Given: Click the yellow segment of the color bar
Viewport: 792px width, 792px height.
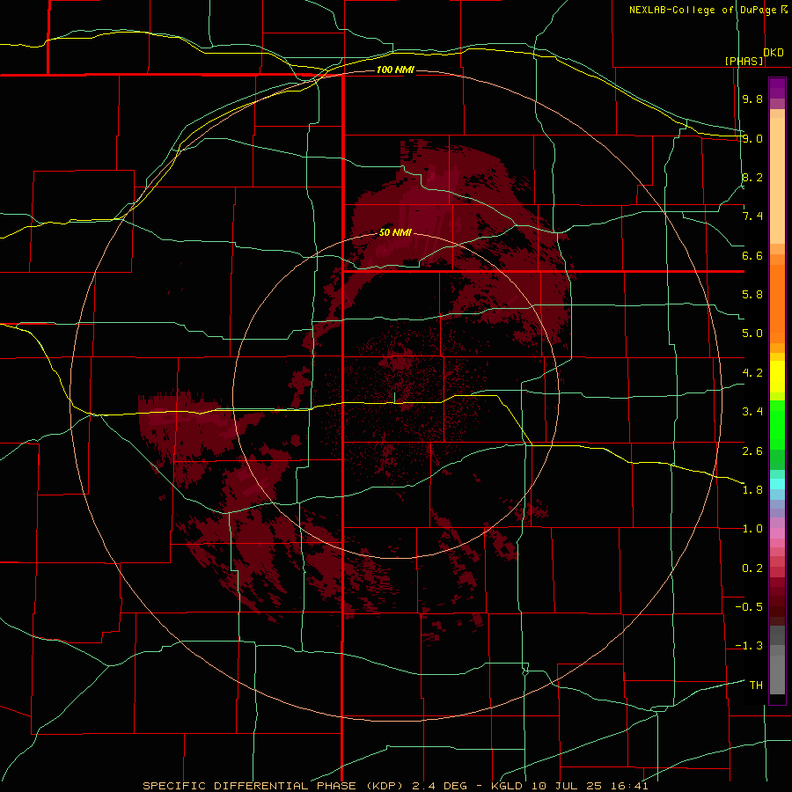Looking at the screenshot, I should pos(777,377).
